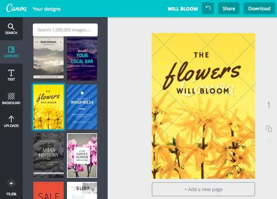Click the copy page icon
Viewport: 277px width, 199px height.
point(269,129)
